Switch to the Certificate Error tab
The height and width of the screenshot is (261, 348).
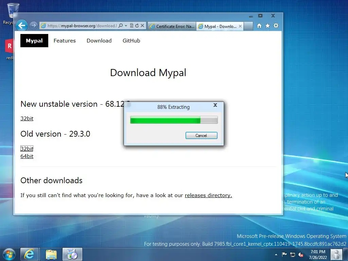pos(172,26)
